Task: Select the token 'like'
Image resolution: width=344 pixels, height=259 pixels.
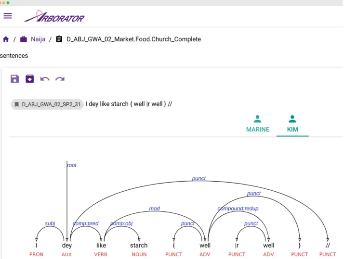Action: pos(101,246)
